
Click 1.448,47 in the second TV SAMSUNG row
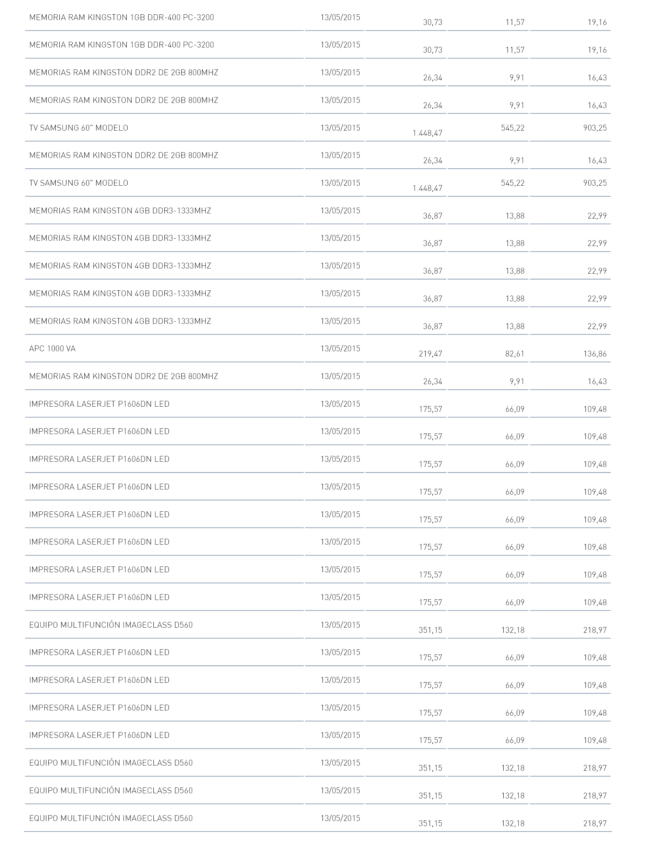[x=428, y=188]
